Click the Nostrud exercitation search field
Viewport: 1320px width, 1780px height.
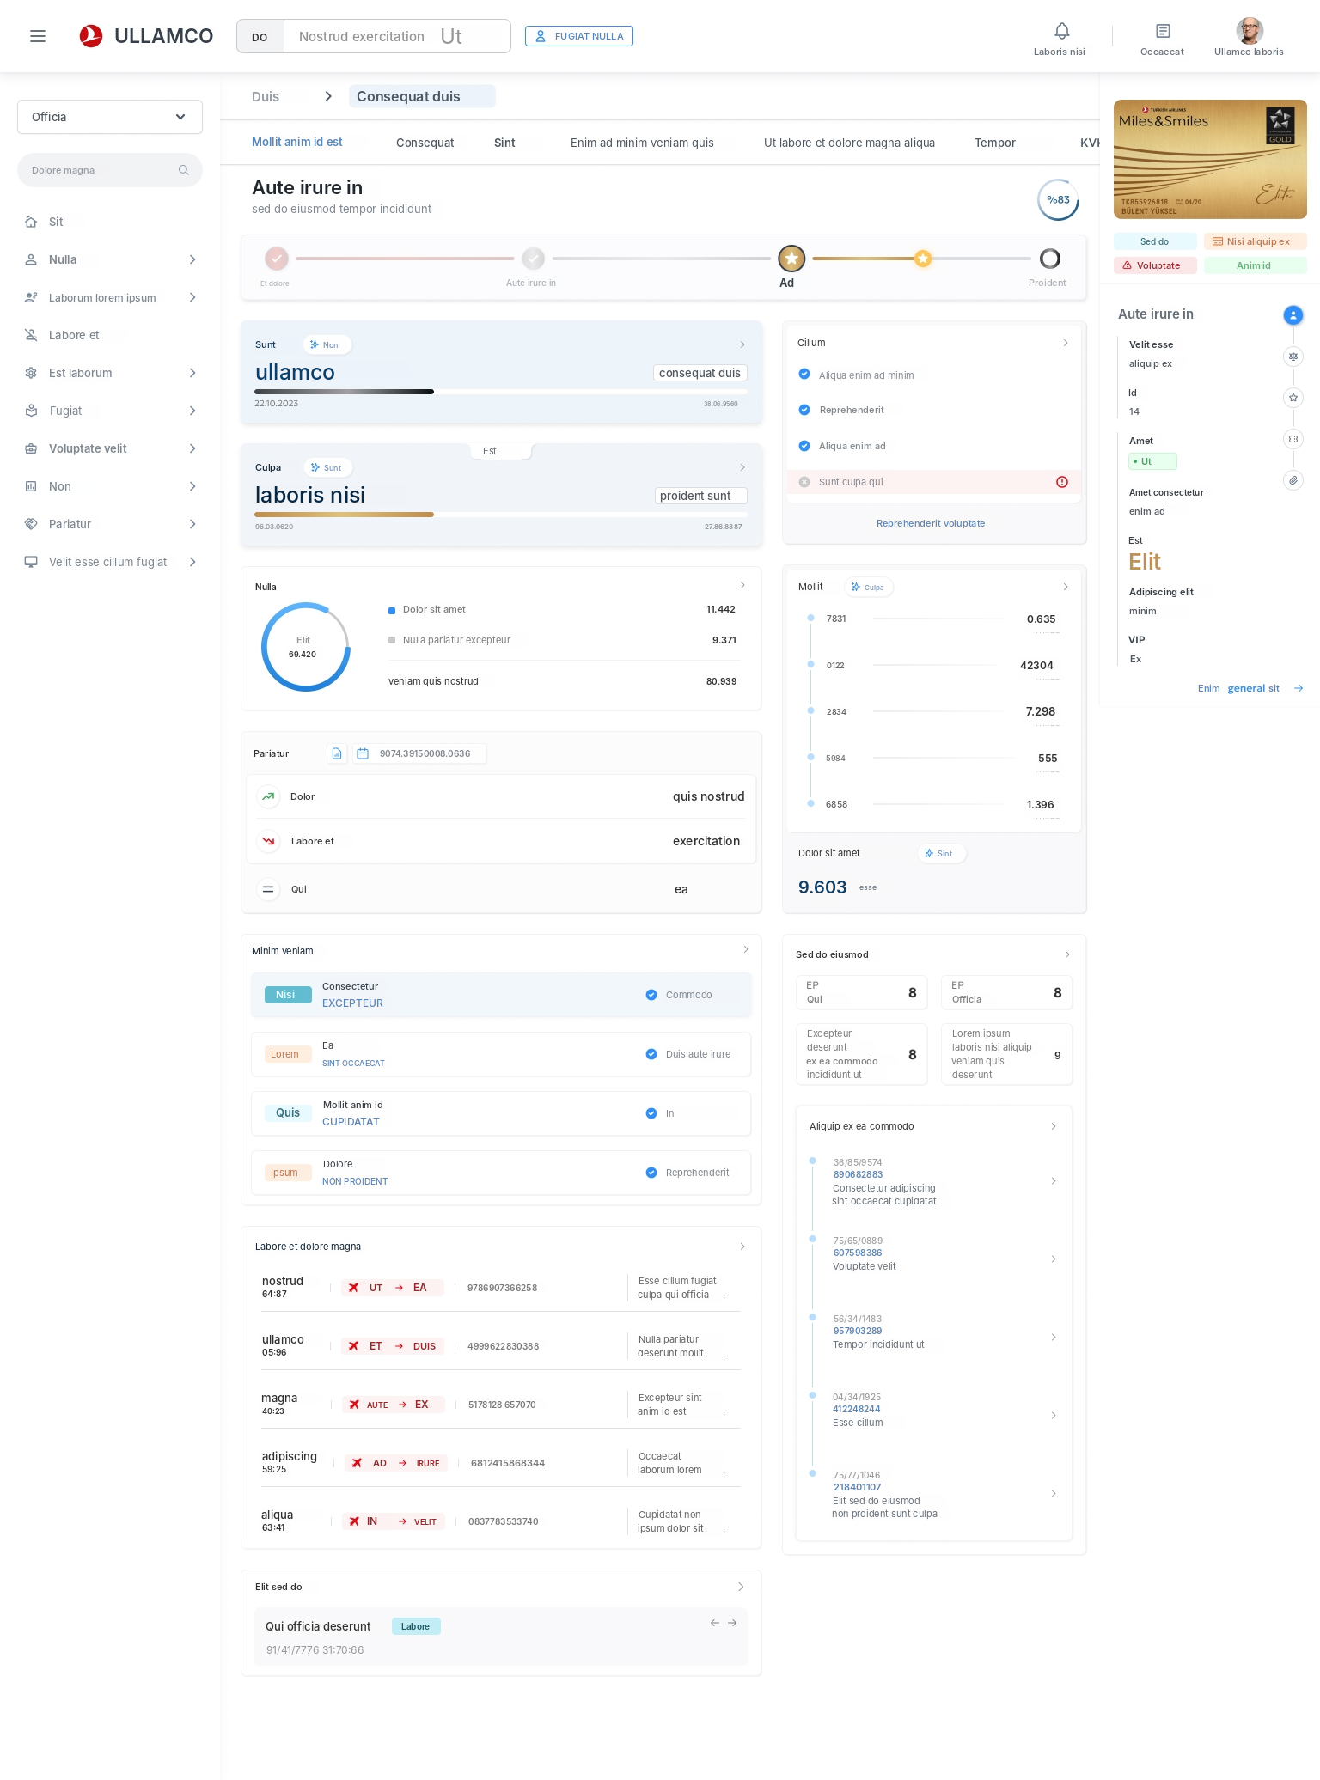click(x=397, y=36)
